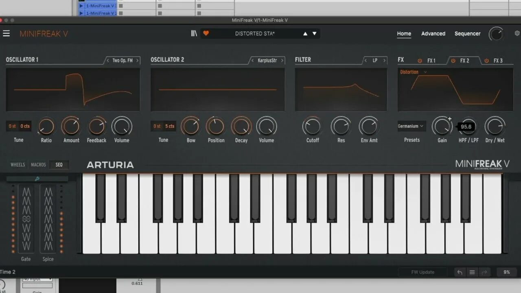Click the Gate touch strip
Viewport: 521px width, 293px height.
coord(26,219)
